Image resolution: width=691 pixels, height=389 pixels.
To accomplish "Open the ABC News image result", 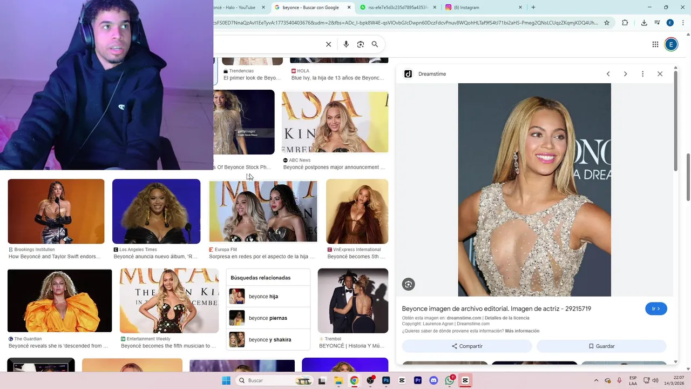I will click(335, 122).
